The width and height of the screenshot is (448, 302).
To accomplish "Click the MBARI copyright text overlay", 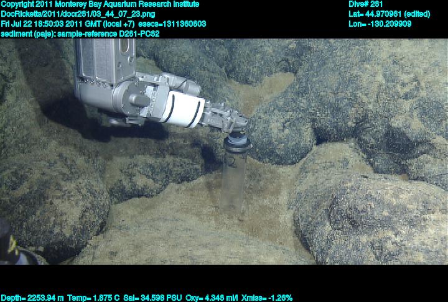I will pyautogui.click(x=100, y=4).
